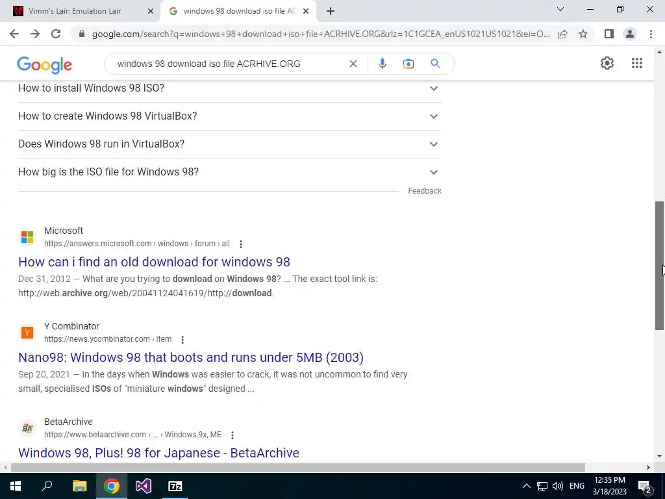Open Chrome tab search chevron

point(560,9)
